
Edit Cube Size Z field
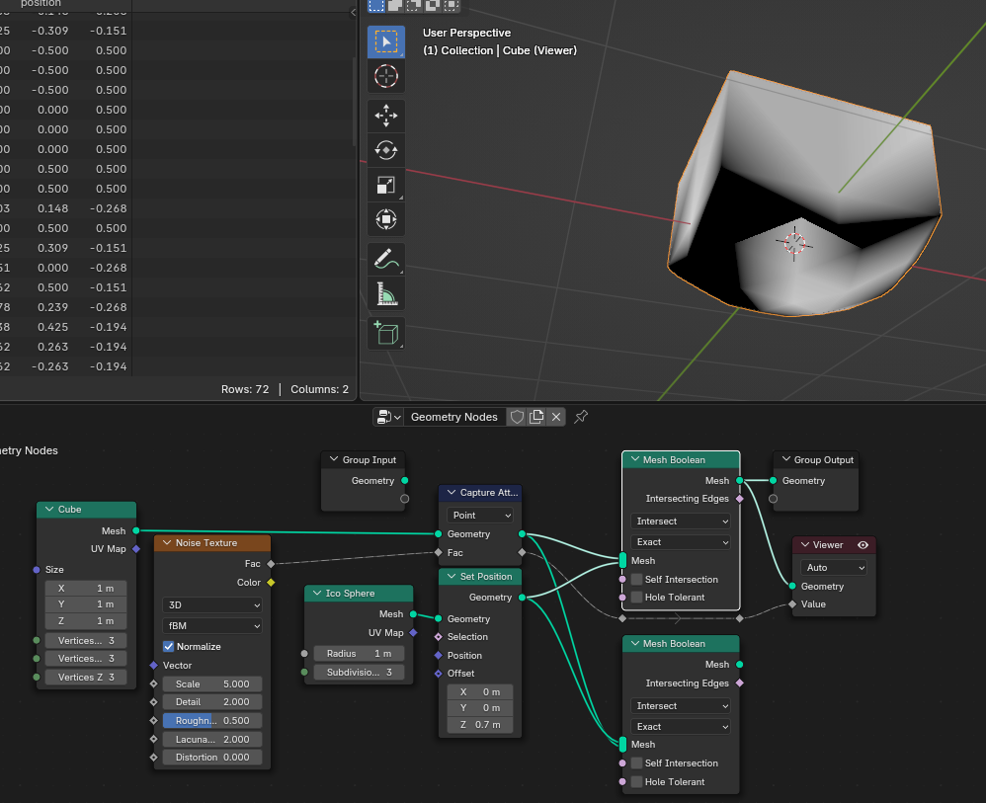(x=86, y=620)
